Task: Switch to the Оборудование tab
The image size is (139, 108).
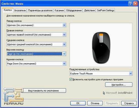Action: tap(74, 10)
